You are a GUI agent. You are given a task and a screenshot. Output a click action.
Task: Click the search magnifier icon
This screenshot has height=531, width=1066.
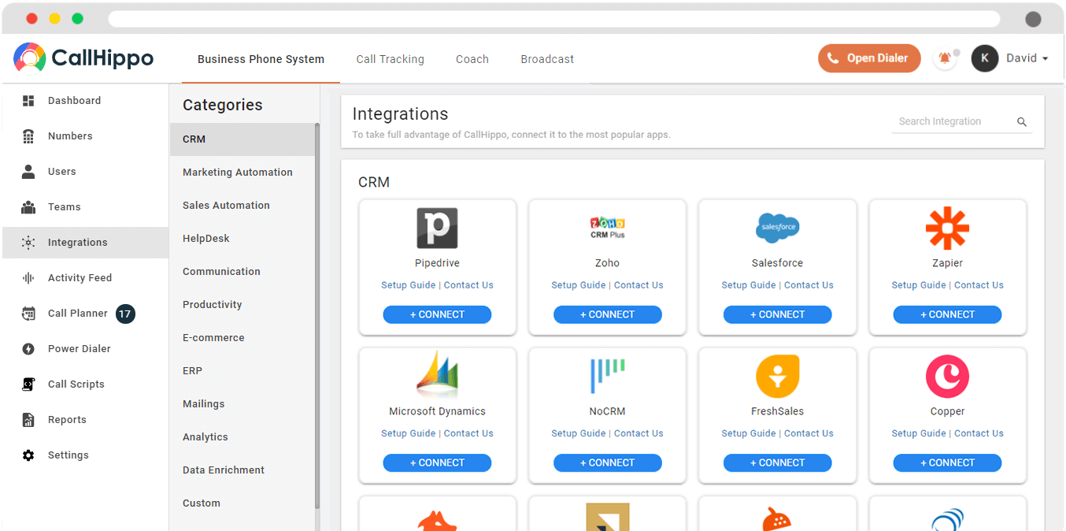pyautogui.click(x=1022, y=122)
